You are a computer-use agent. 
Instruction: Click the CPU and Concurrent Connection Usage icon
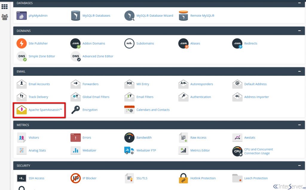click(237, 151)
